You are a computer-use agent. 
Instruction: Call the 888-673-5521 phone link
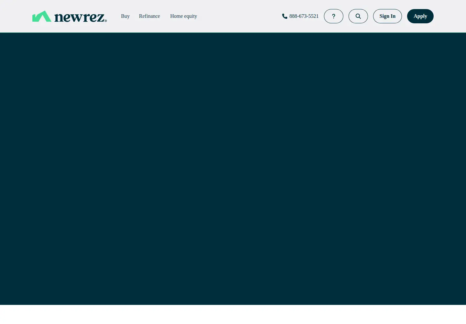point(300,16)
